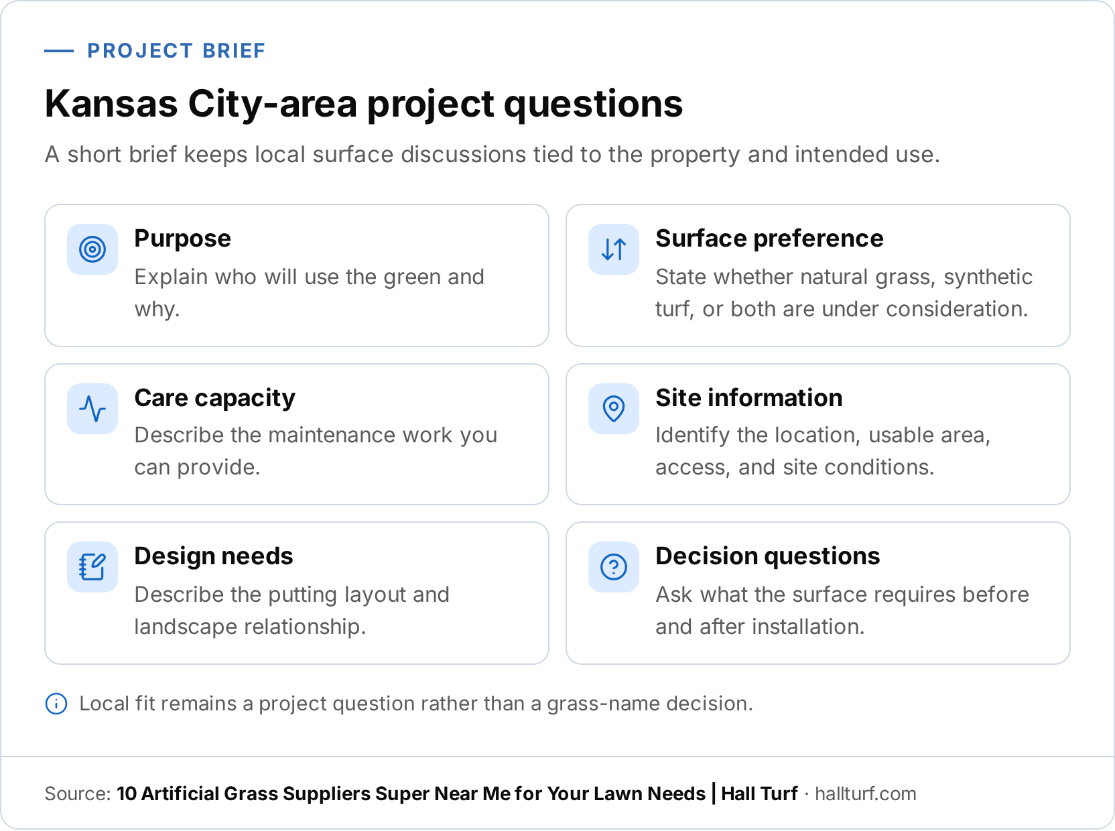The width and height of the screenshot is (1115, 831).
Task: Click the Kansas City-area project questions title
Action: pyautogui.click(x=364, y=104)
